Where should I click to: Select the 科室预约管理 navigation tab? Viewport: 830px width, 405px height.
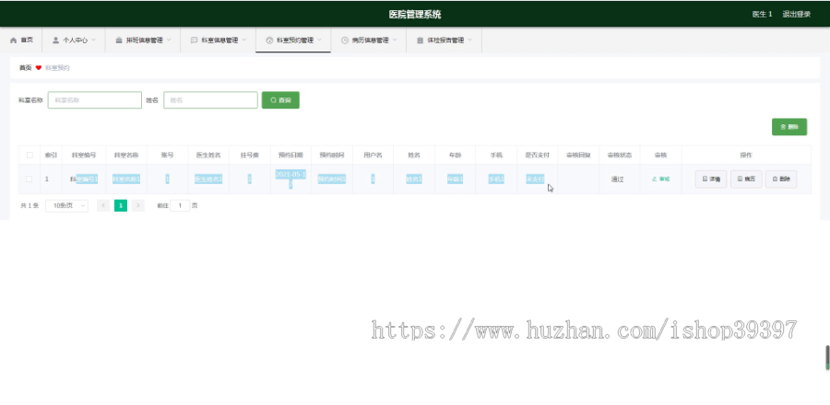[x=293, y=40]
